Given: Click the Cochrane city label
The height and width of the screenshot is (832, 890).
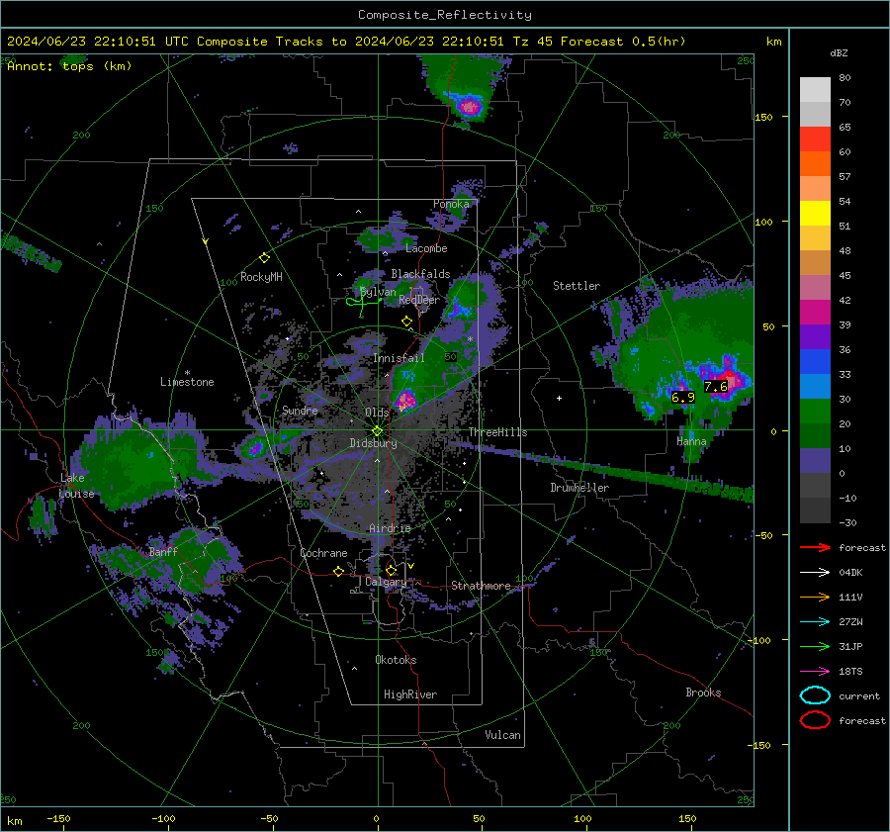Looking at the screenshot, I should (x=323, y=553).
